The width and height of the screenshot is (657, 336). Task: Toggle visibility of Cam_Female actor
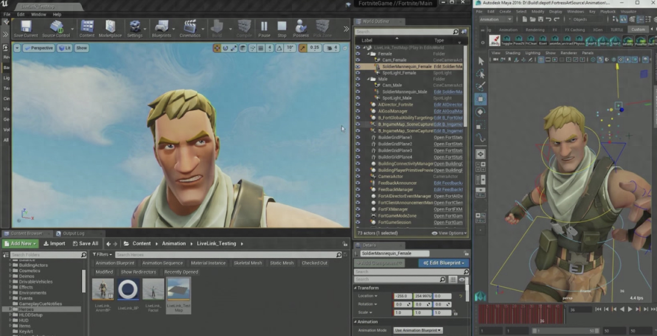click(x=358, y=60)
